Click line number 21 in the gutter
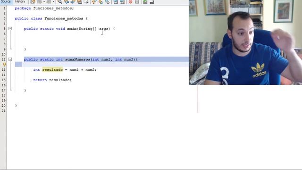Viewport: 302px width, 170px height. tap(3, 111)
